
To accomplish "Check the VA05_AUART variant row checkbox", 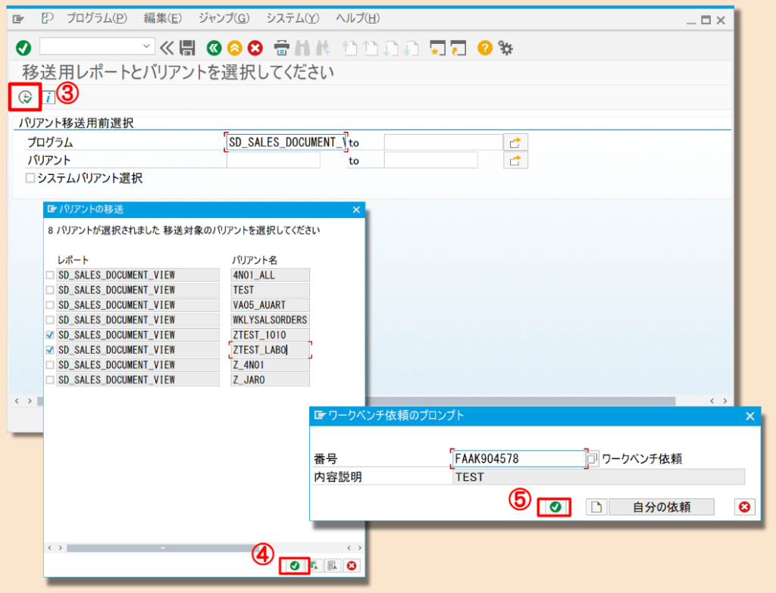I will 50,304.
